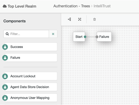
Task: Choose the Agent Data Store Decision component
Action: [x=31, y=87]
